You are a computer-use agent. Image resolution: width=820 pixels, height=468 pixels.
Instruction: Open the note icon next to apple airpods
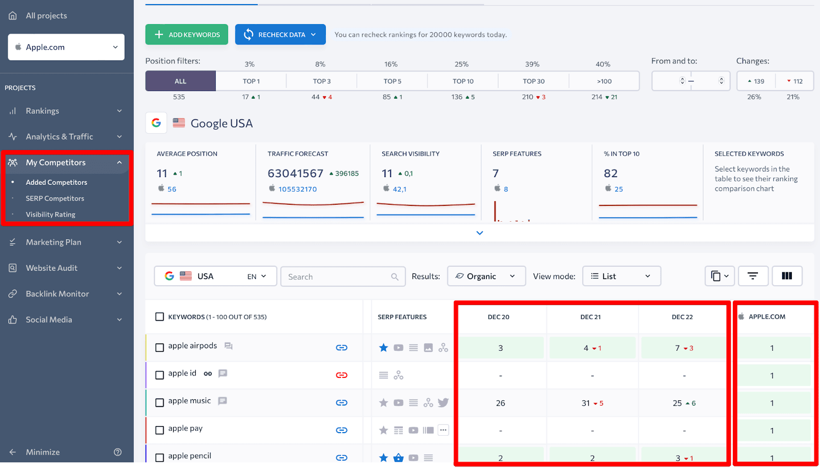[229, 346]
